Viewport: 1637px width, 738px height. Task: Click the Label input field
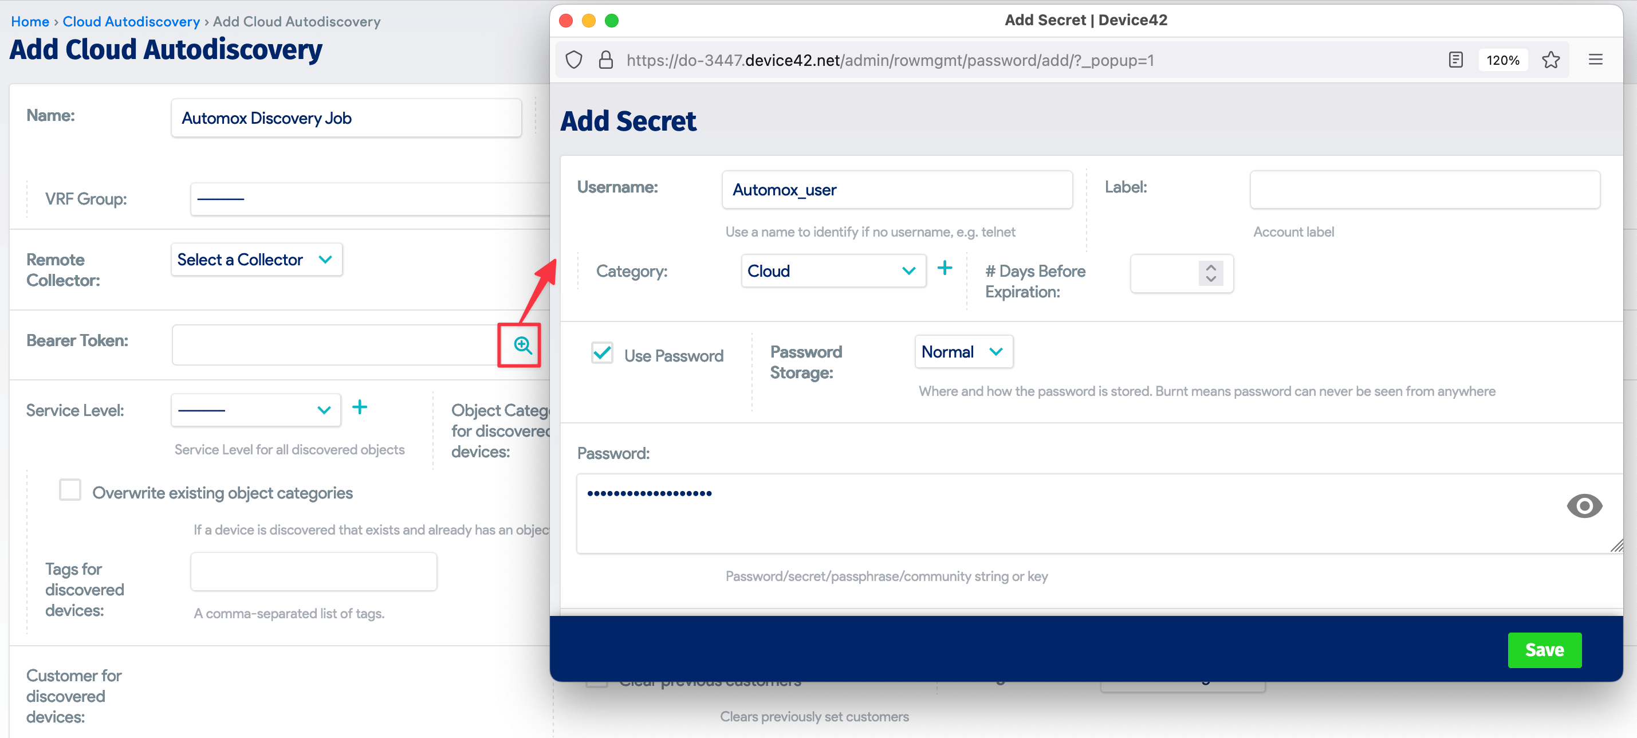pyautogui.click(x=1424, y=190)
